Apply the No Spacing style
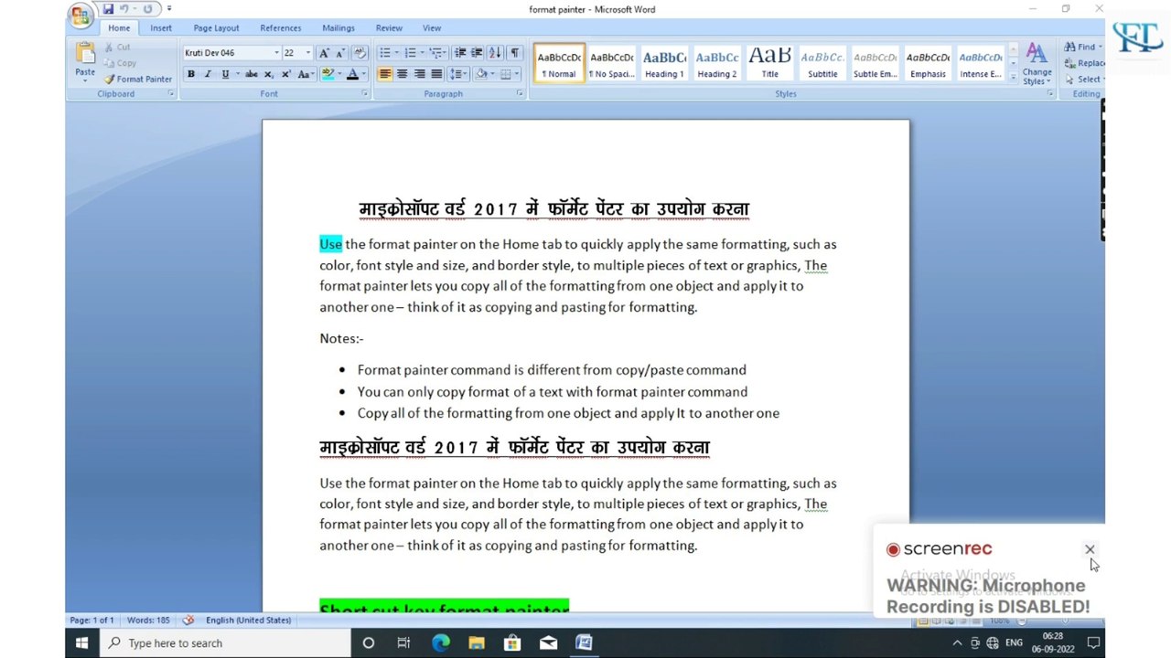1171x658 pixels. [611, 63]
